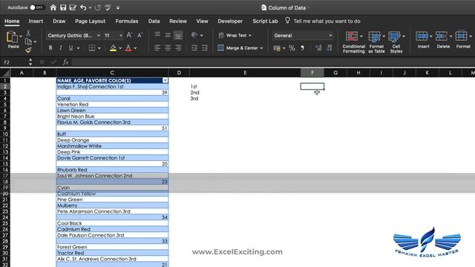Open the Developer tab
Image resolution: width=475 pixels, height=267 pixels.
pos(230,22)
